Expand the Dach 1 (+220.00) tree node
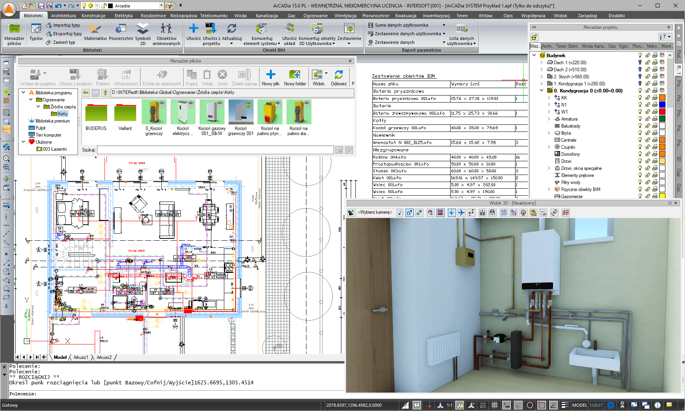This screenshot has width=685, height=411. [542, 63]
